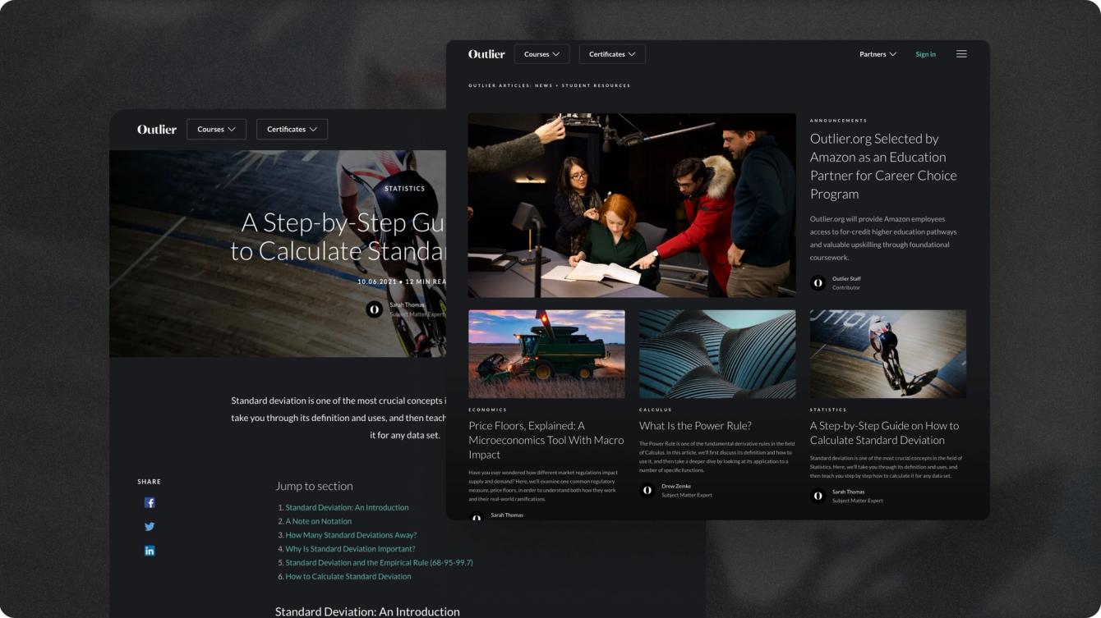This screenshot has width=1101, height=618.
Task: Click the Drew Zemke author name
Action: click(676, 486)
